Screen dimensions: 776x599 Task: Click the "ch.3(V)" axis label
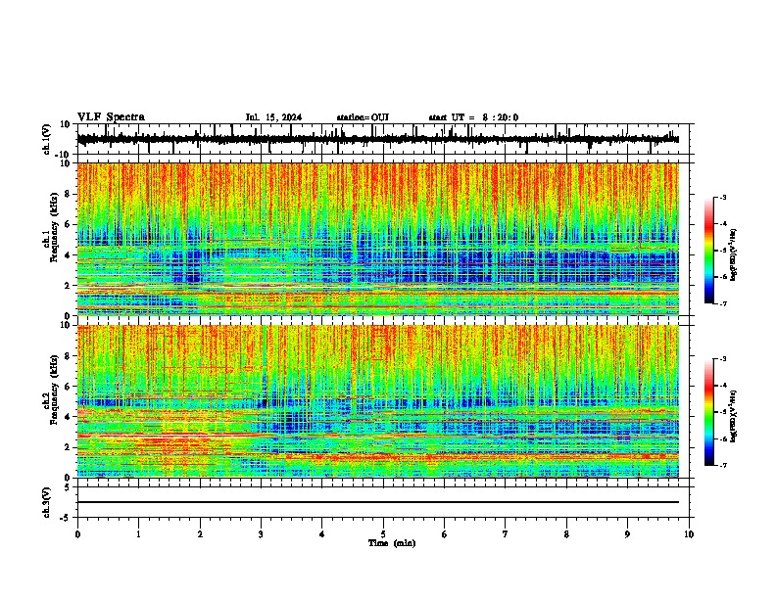click(x=47, y=502)
